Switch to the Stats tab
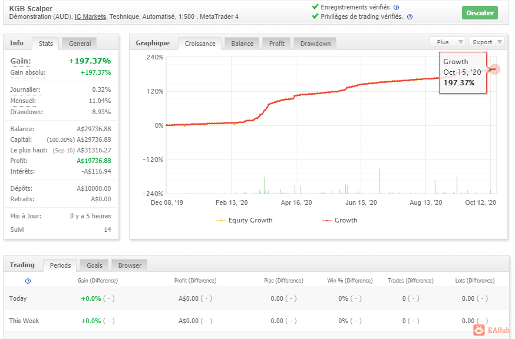 (45, 44)
